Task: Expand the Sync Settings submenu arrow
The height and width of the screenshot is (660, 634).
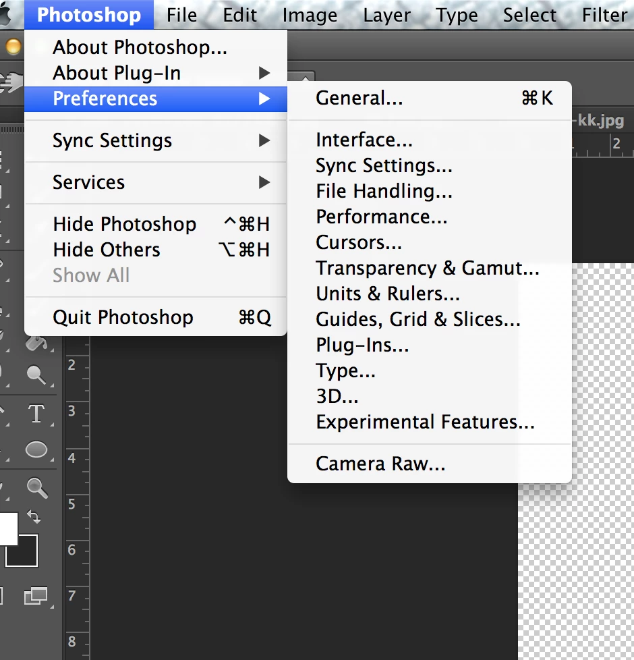Action: [x=264, y=140]
